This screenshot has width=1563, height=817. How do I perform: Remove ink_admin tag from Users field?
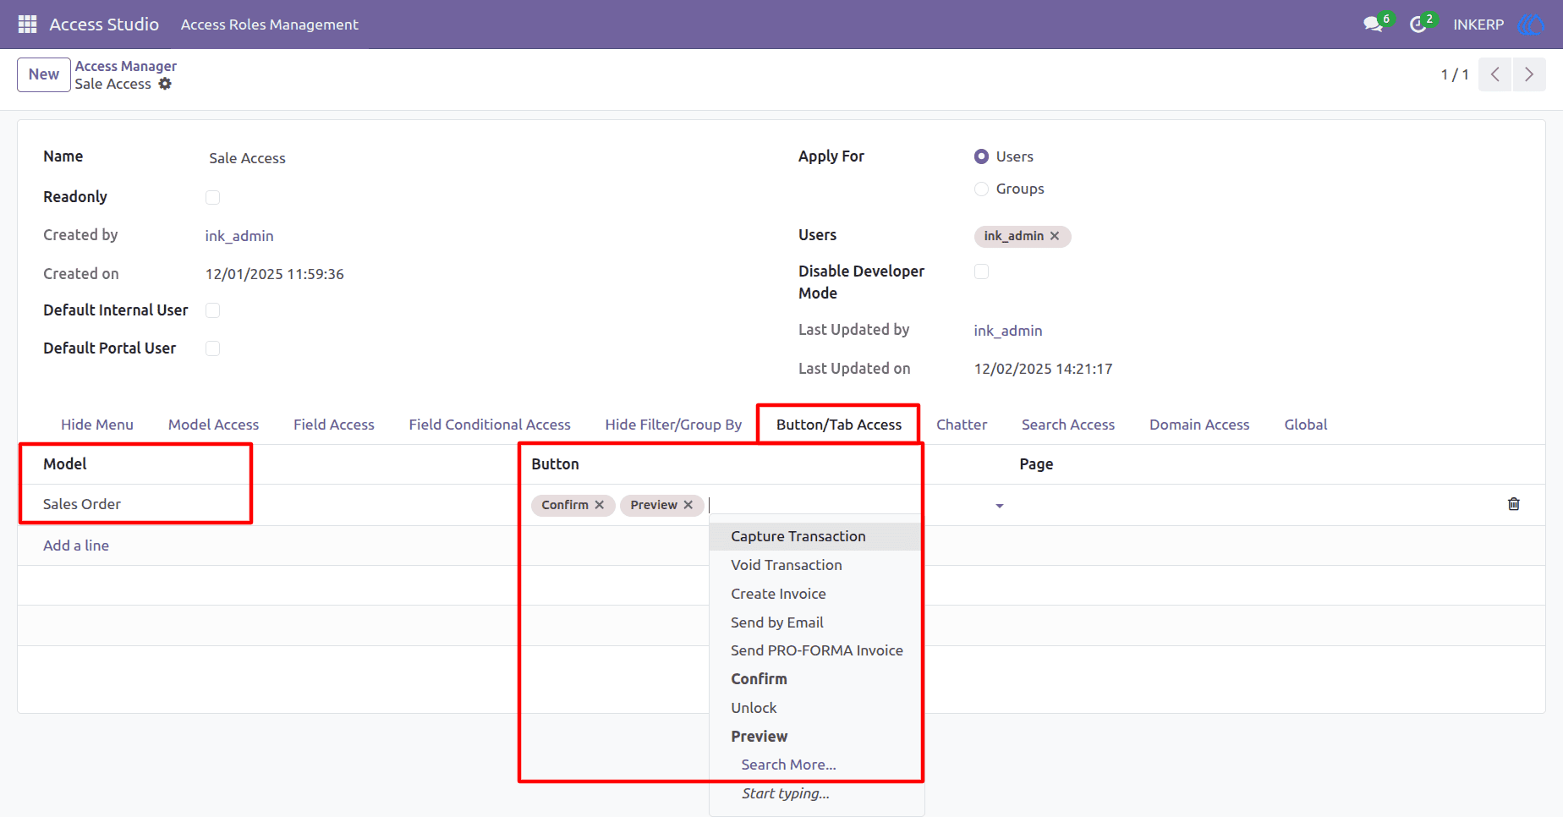[1055, 236]
